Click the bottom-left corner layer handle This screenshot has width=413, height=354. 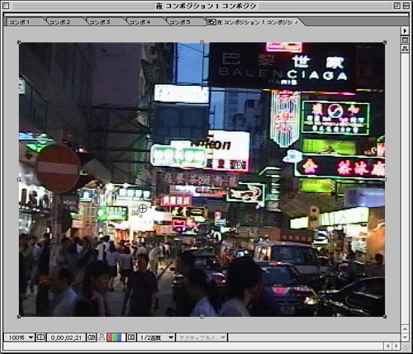click(19, 317)
